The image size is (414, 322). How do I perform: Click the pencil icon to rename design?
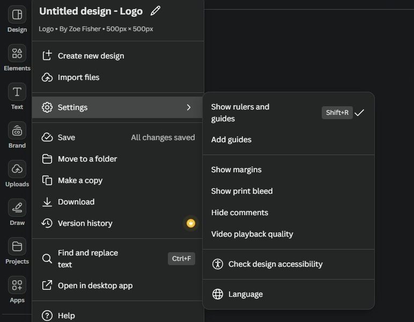[156, 11]
